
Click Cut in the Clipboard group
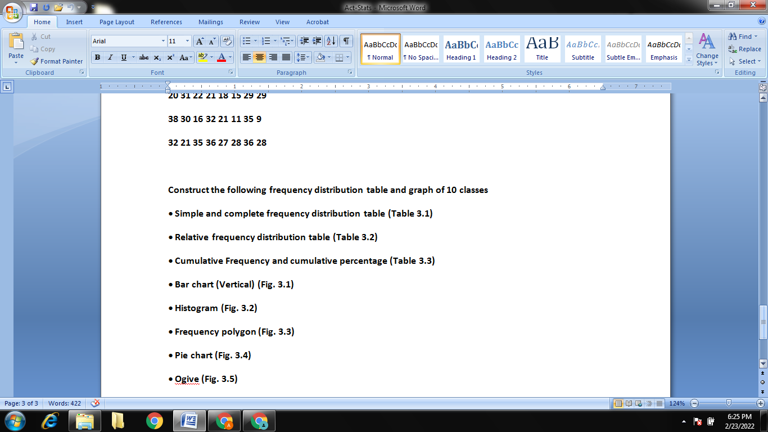pyautogui.click(x=40, y=37)
